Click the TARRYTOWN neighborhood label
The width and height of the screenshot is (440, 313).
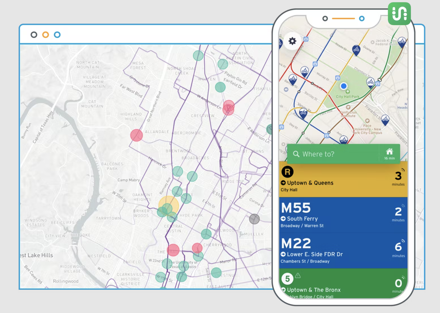[x=108, y=218]
